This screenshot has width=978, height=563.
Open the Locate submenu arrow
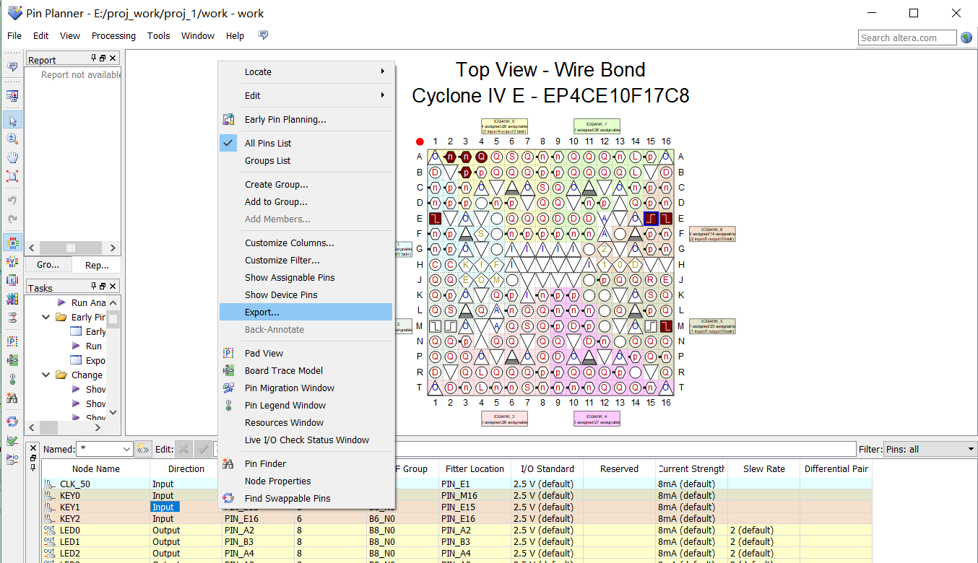383,71
